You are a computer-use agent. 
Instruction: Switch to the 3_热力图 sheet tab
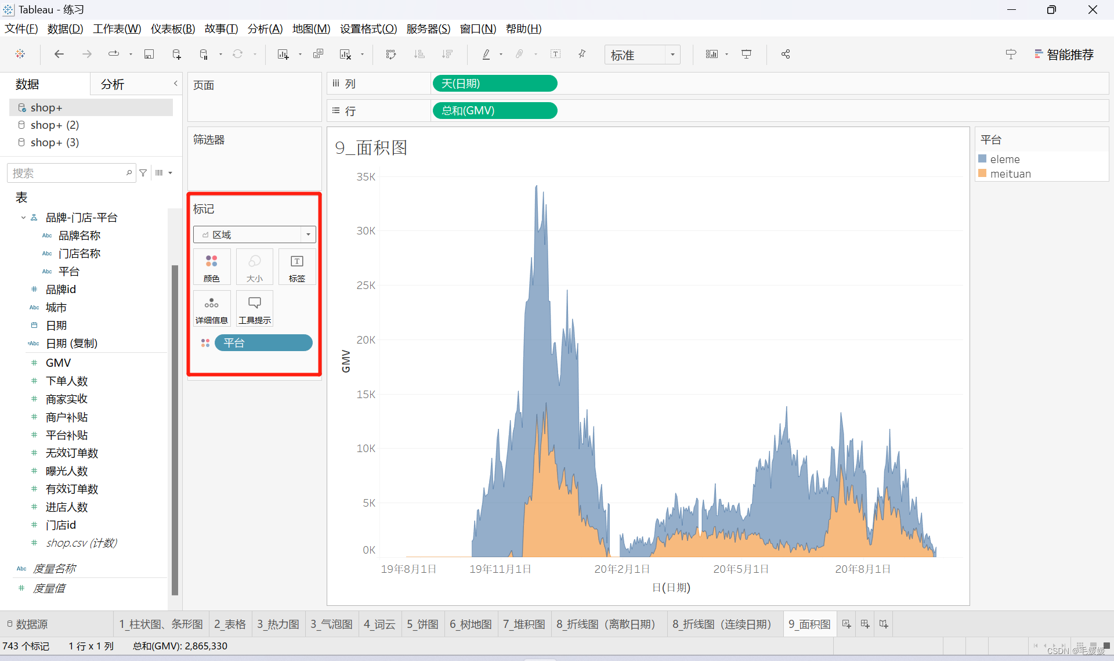(x=278, y=624)
